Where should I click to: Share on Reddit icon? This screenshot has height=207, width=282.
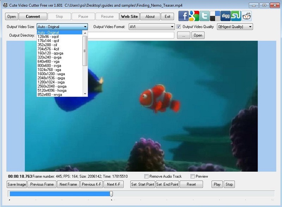click(246, 16)
